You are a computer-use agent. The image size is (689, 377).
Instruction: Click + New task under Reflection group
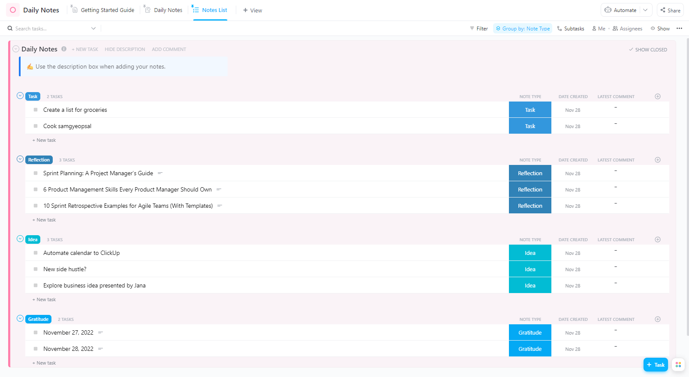pyautogui.click(x=44, y=220)
